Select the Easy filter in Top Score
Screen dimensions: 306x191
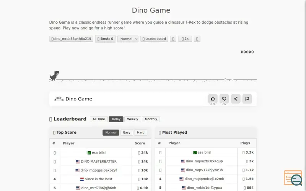127,133
